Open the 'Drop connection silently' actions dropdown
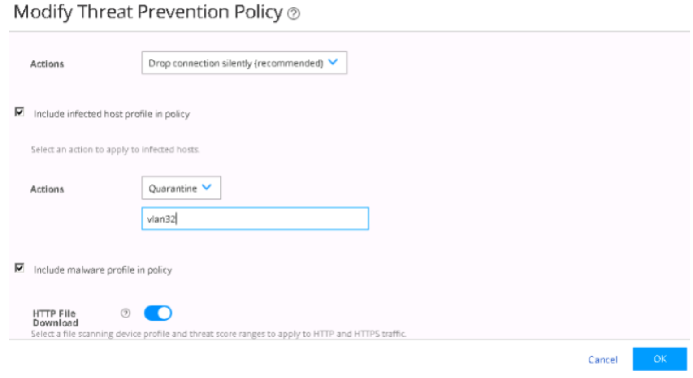Viewport: 693px width, 378px height. (244, 63)
